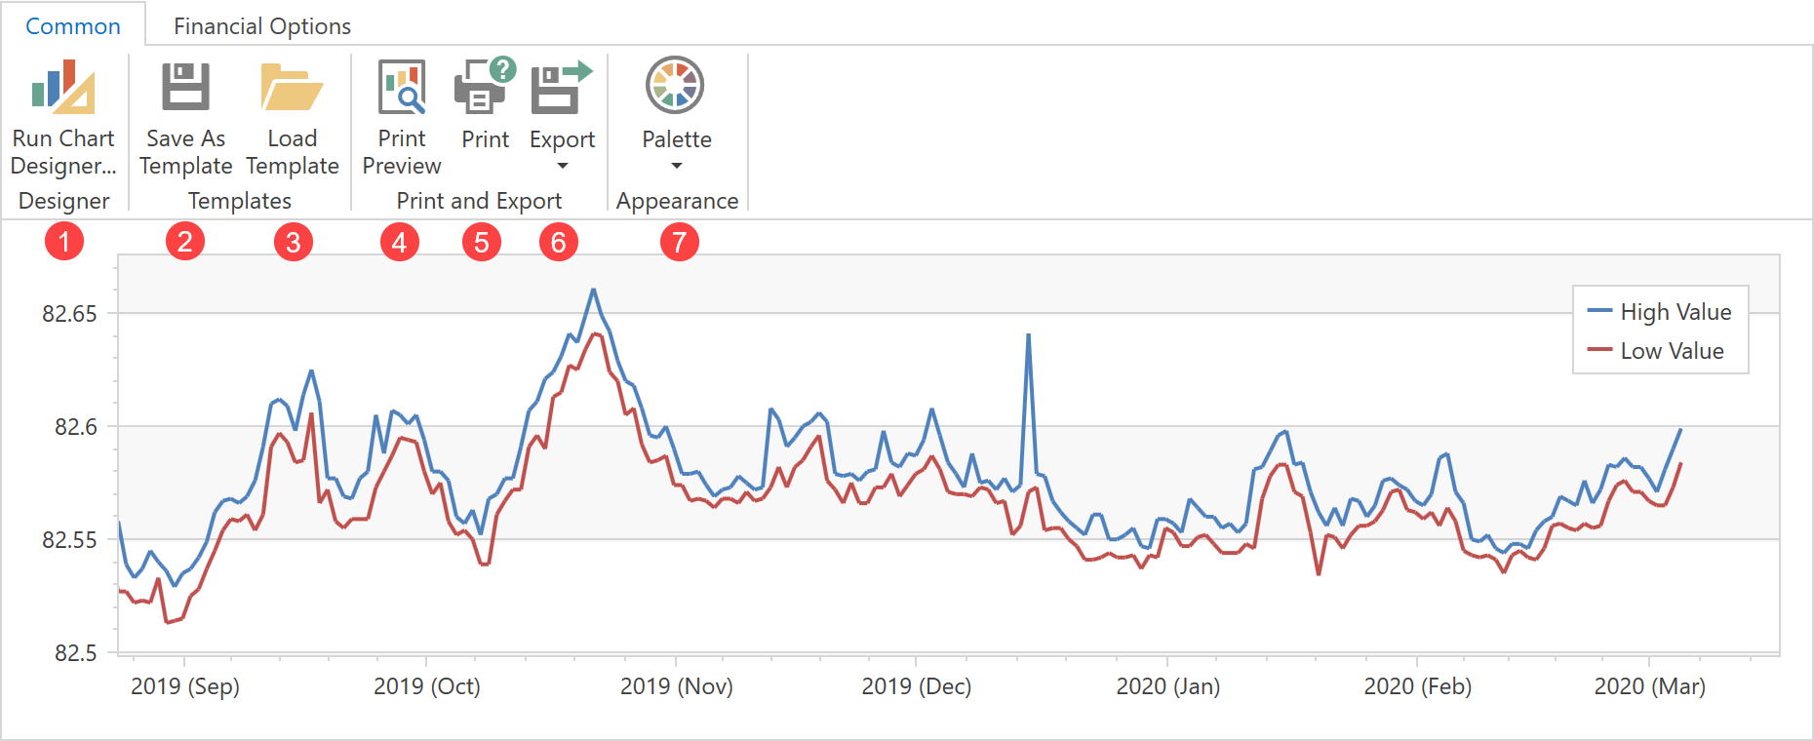The height and width of the screenshot is (741, 1814).
Task: Click the Save As Template floppy icon
Action: click(x=185, y=88)
